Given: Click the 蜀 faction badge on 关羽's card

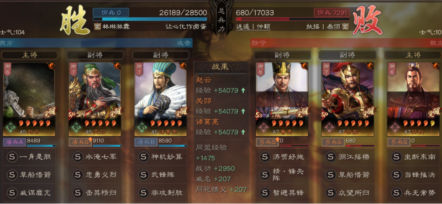Looking at the screenshot, I should (x=75, y=127).
